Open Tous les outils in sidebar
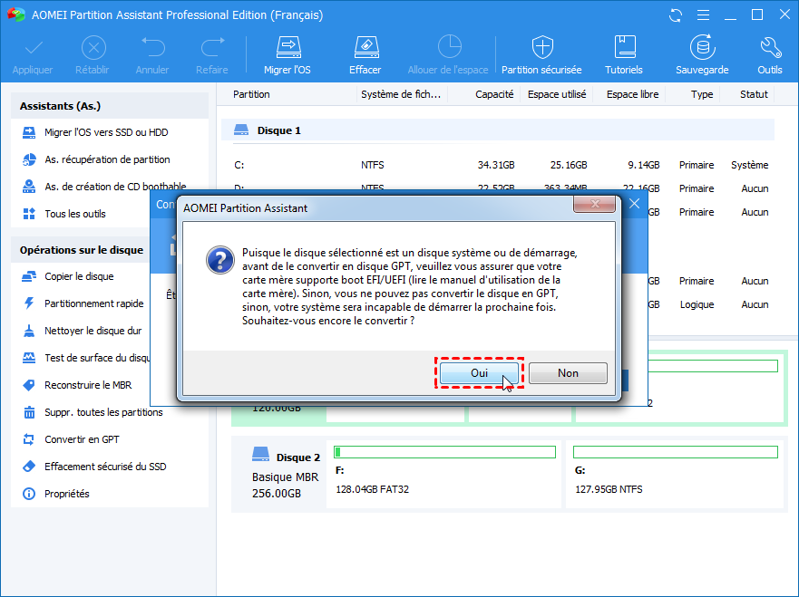 tap(75, 214)
